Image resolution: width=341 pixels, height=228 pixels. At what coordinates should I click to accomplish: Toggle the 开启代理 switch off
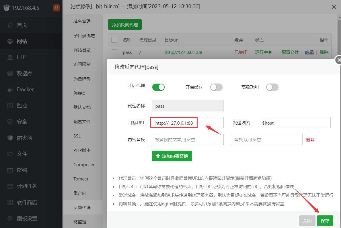tap(158, 87)
